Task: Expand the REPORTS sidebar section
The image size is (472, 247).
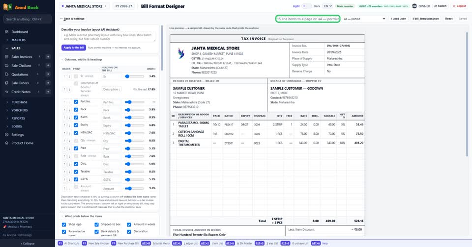Action: point(18,118)
